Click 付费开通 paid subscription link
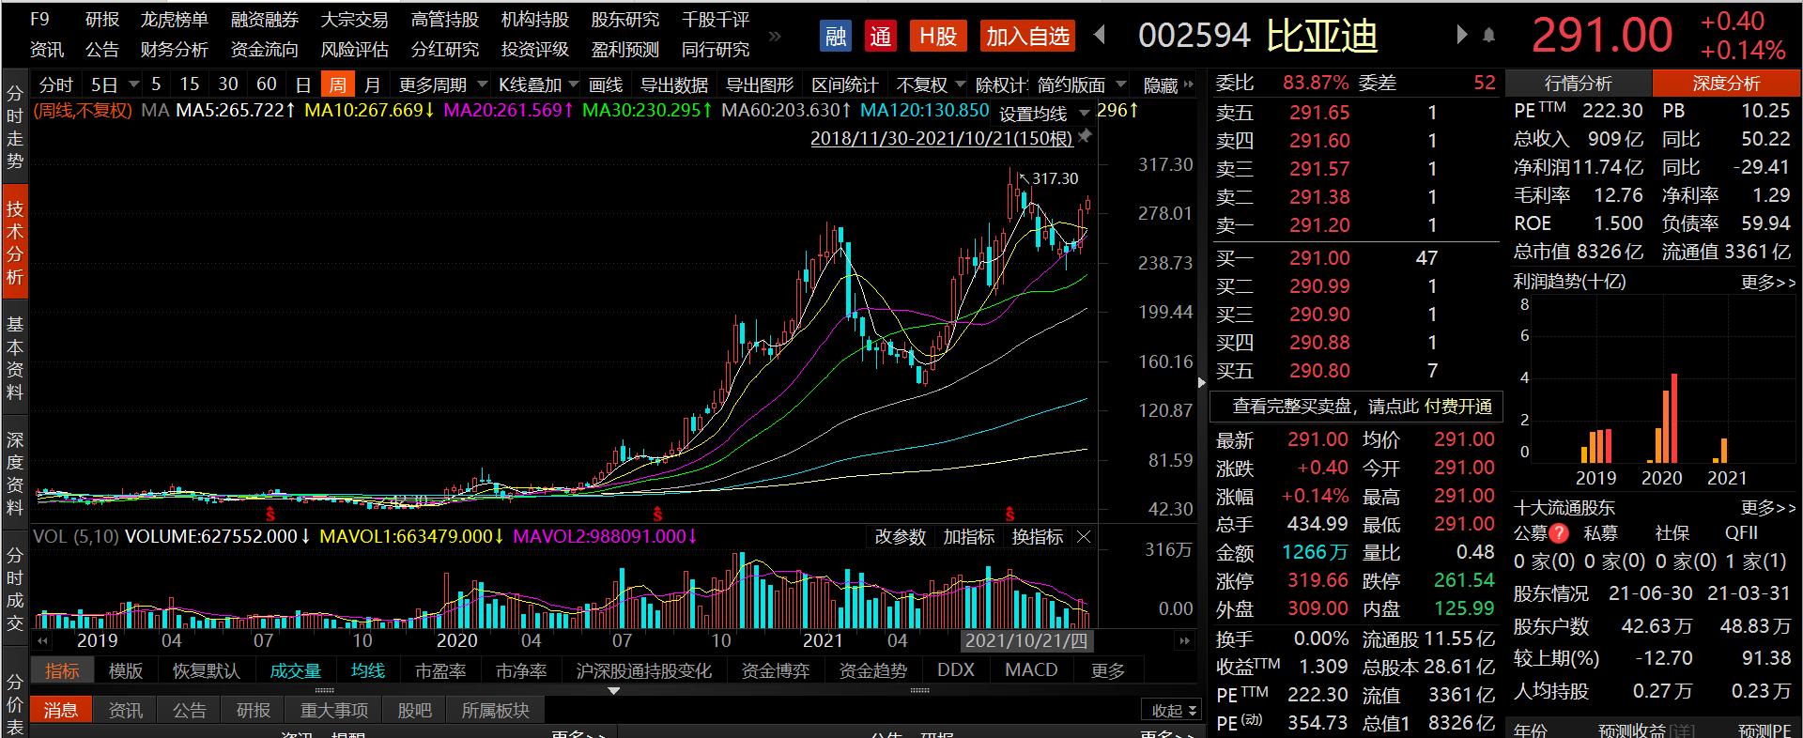This screenshot has height=738, width=1803. coord(1458,407)
